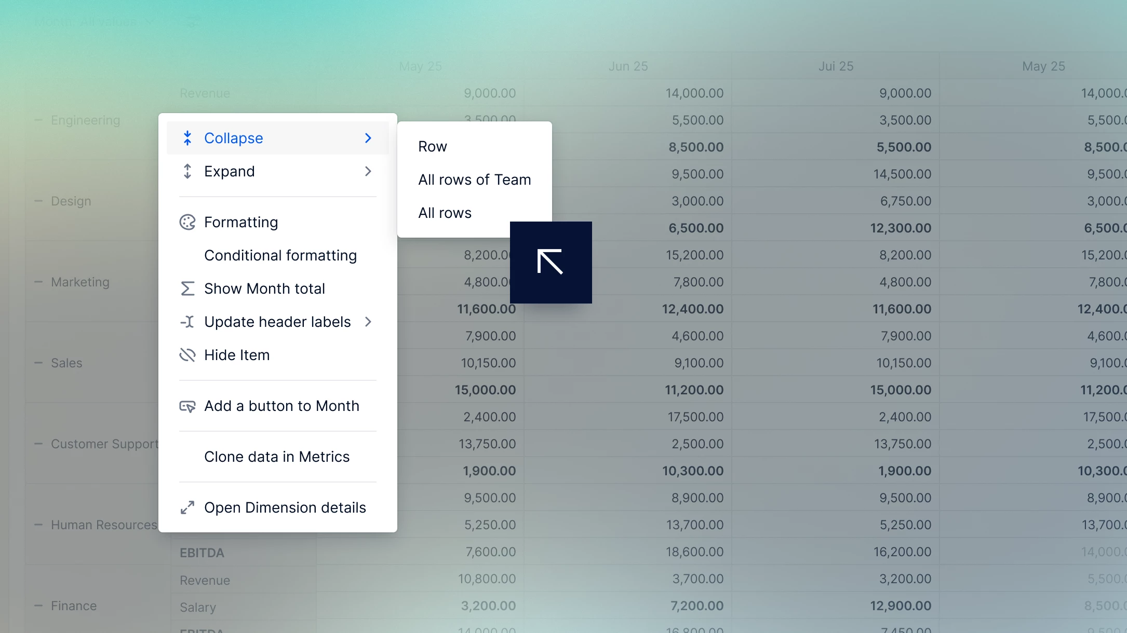Screen dimensions: 1127x633
Task: Collapse the Engineering row group
Action: point(38,120)
